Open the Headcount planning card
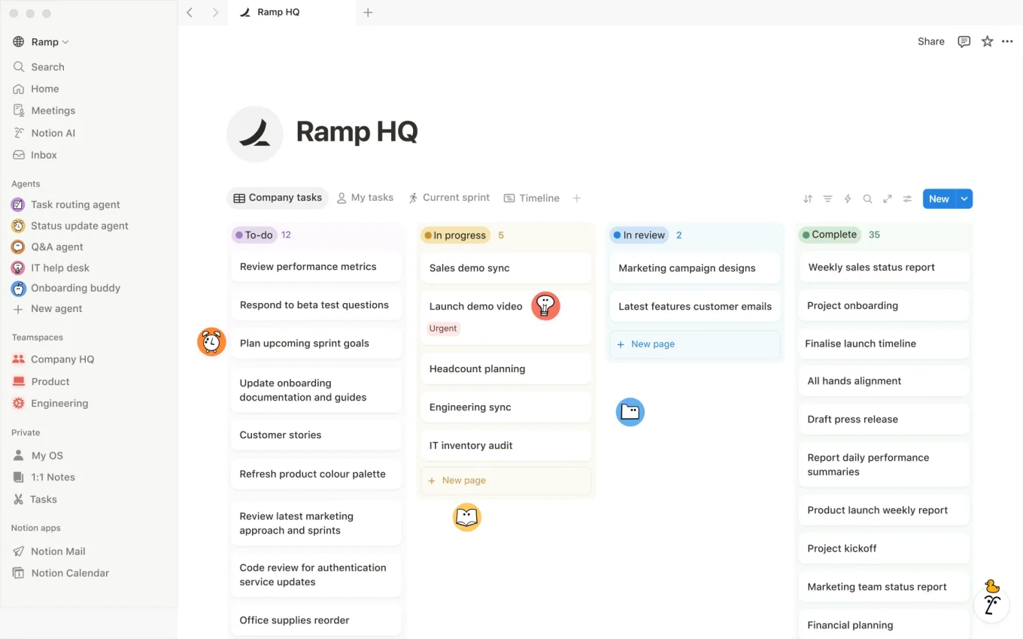This screenshot has height=639, width=1023. point(506,369)
